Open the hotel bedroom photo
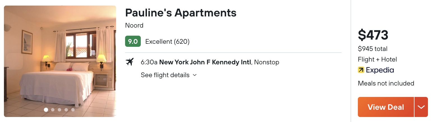The width and height of the screenshot is (433, 122). (60, 61)
